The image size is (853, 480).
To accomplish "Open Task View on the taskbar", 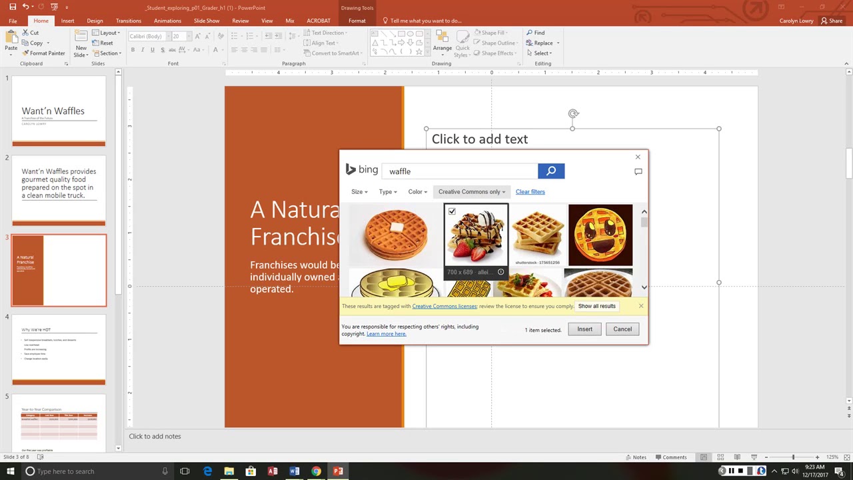I will tap(185, 471).
